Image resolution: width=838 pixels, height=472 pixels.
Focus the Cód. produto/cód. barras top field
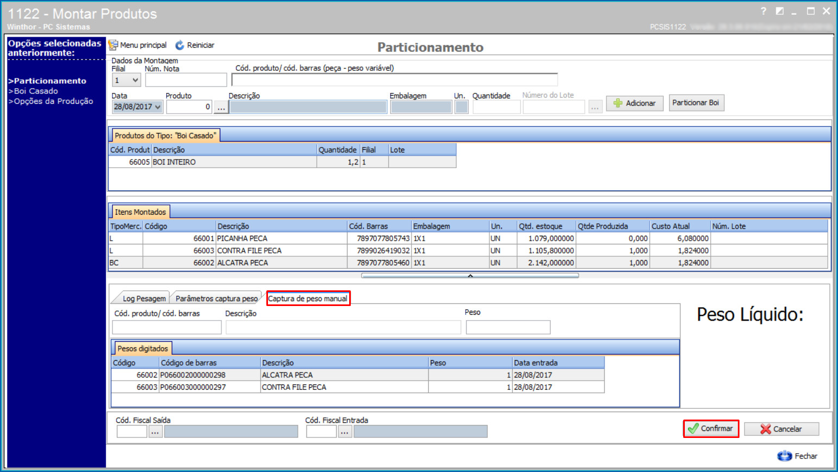pyautogui.click(x=395, y=79)
